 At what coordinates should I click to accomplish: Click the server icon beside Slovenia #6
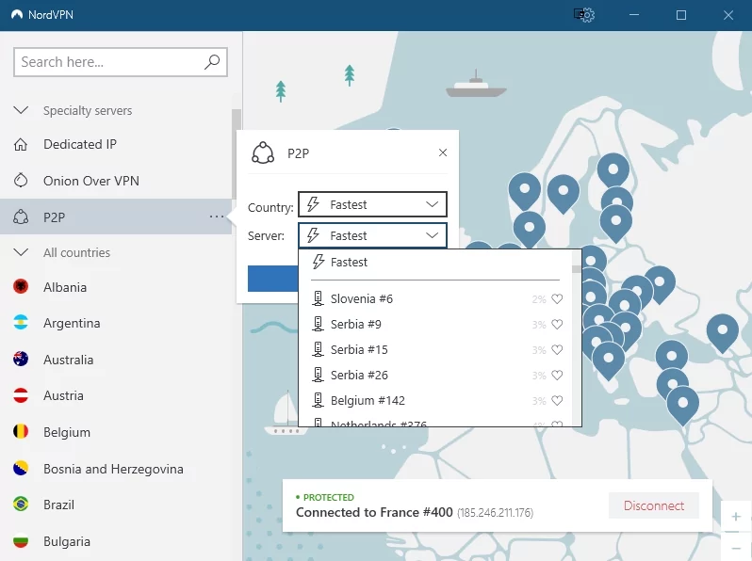(x=318, y=298)
